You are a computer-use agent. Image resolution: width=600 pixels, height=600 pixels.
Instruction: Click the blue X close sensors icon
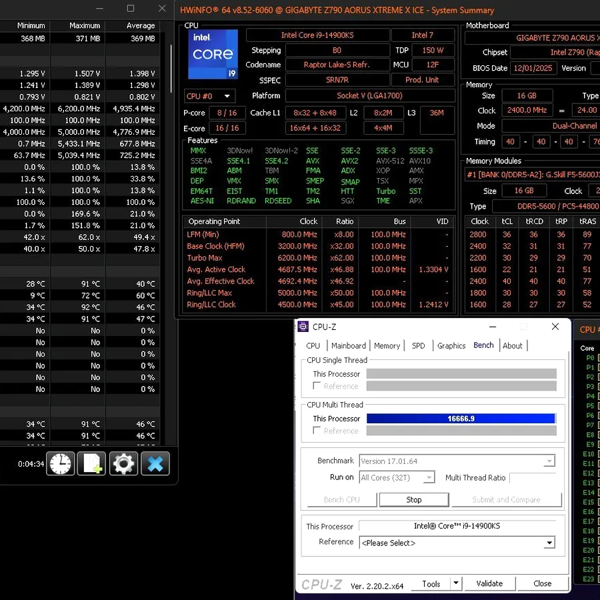point(155,463)
